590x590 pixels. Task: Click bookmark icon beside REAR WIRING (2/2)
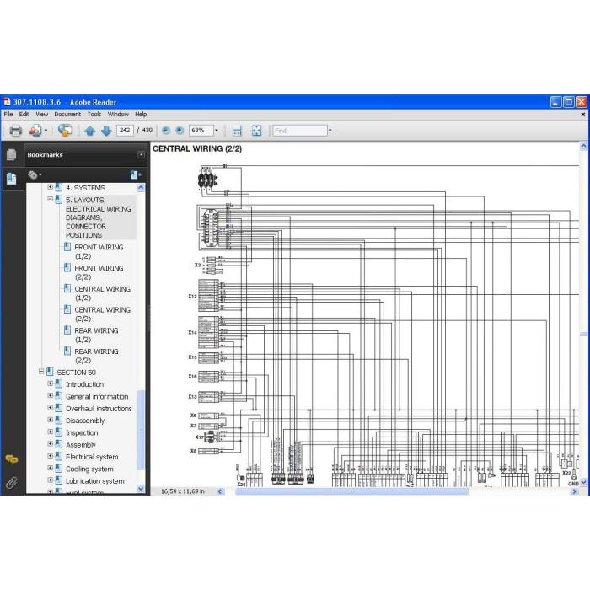click(x=67, y=351)
